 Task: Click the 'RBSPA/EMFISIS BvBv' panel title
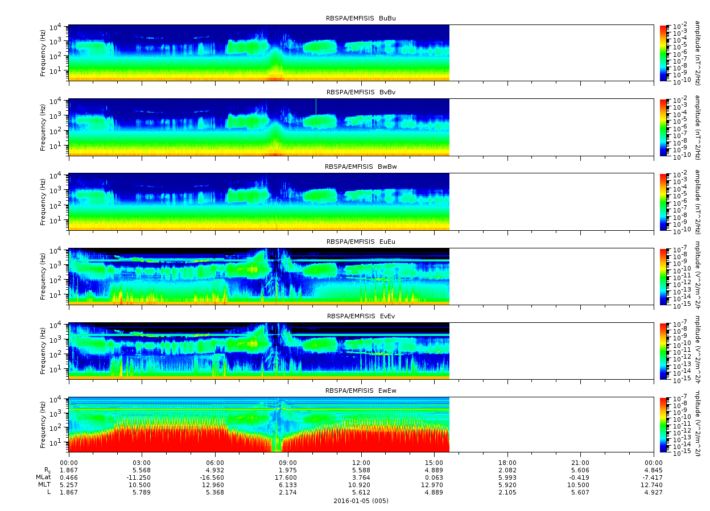coord(361,93)
